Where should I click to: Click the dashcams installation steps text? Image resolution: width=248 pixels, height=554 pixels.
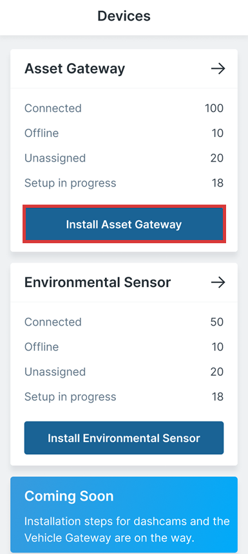point(127,529)
